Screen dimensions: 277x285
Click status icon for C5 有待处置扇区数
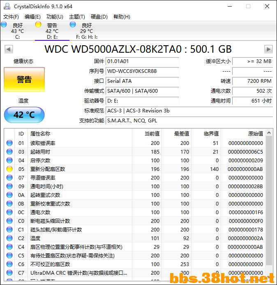coord(9,256)
